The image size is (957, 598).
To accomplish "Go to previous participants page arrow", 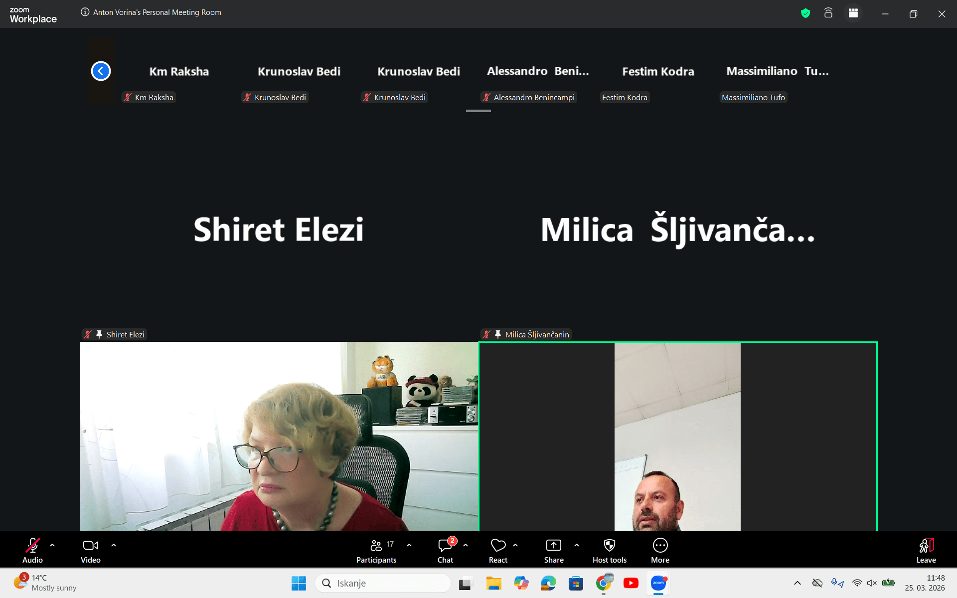I will (x=101, y=71).
